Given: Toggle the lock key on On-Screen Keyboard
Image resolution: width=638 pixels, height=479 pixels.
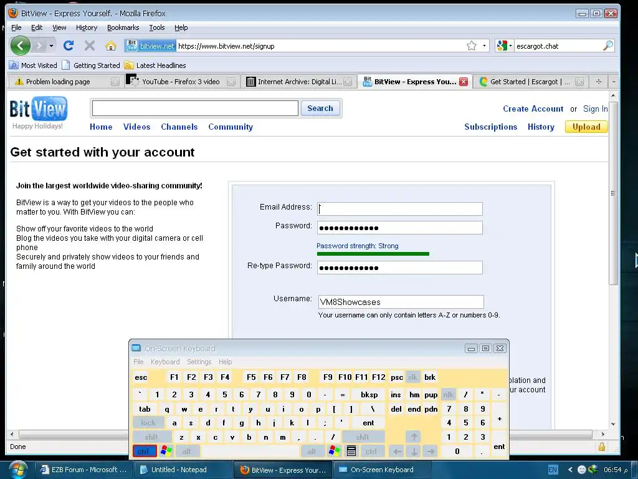Looking at the screenshot, I should pos(148,422).
